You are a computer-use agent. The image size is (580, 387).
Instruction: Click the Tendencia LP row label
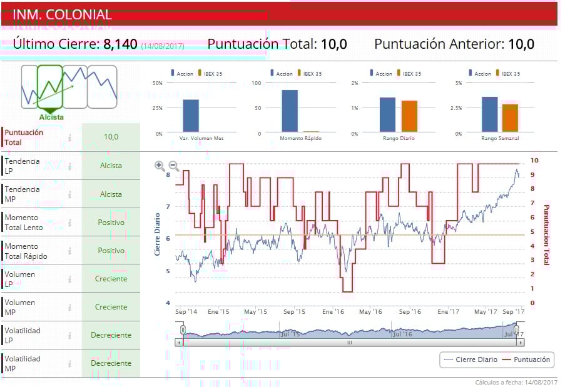(x=22, y=166)
